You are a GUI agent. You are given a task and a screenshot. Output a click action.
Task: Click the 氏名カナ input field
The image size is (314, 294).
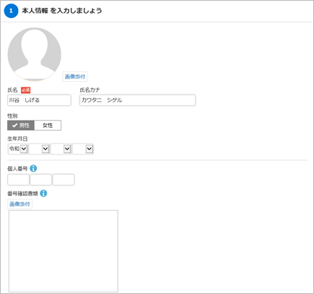pos(137,100)
